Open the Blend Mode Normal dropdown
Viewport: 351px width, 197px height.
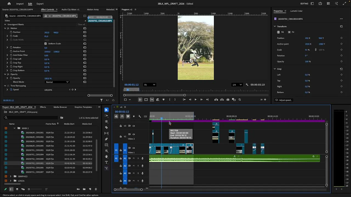tap(57, 82)
